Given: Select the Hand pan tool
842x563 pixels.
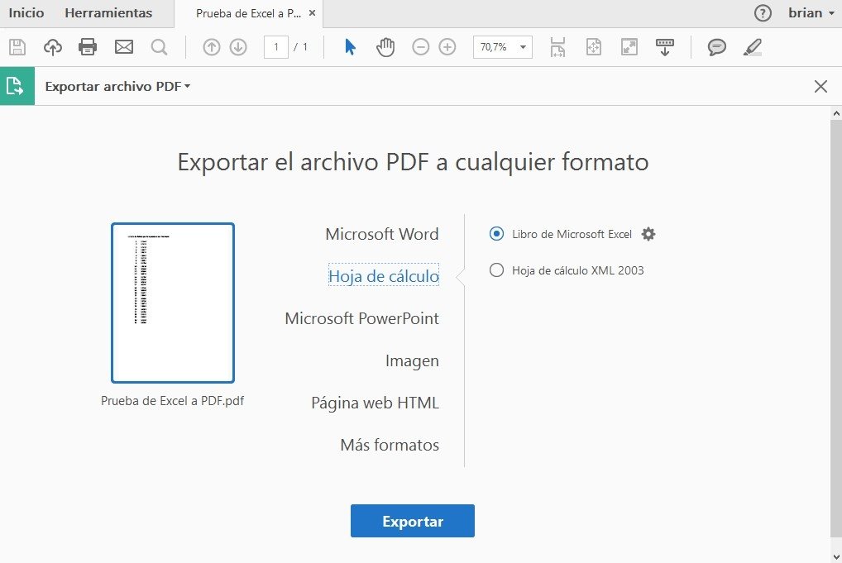Looking at the screenshot, I should [385, 47].
